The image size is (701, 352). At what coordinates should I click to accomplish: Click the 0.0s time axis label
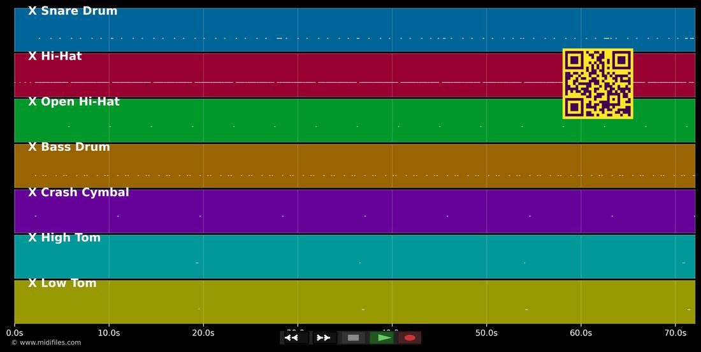pyautogui.click(x=14, y=333)
